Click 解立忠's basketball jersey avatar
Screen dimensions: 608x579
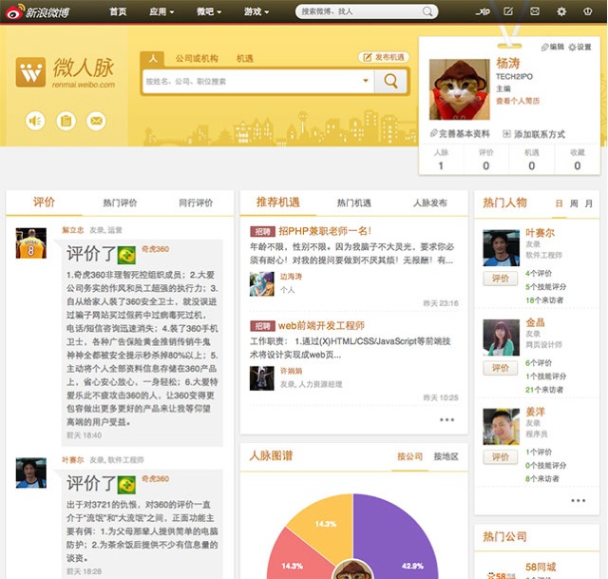click(x=31, y=243)
